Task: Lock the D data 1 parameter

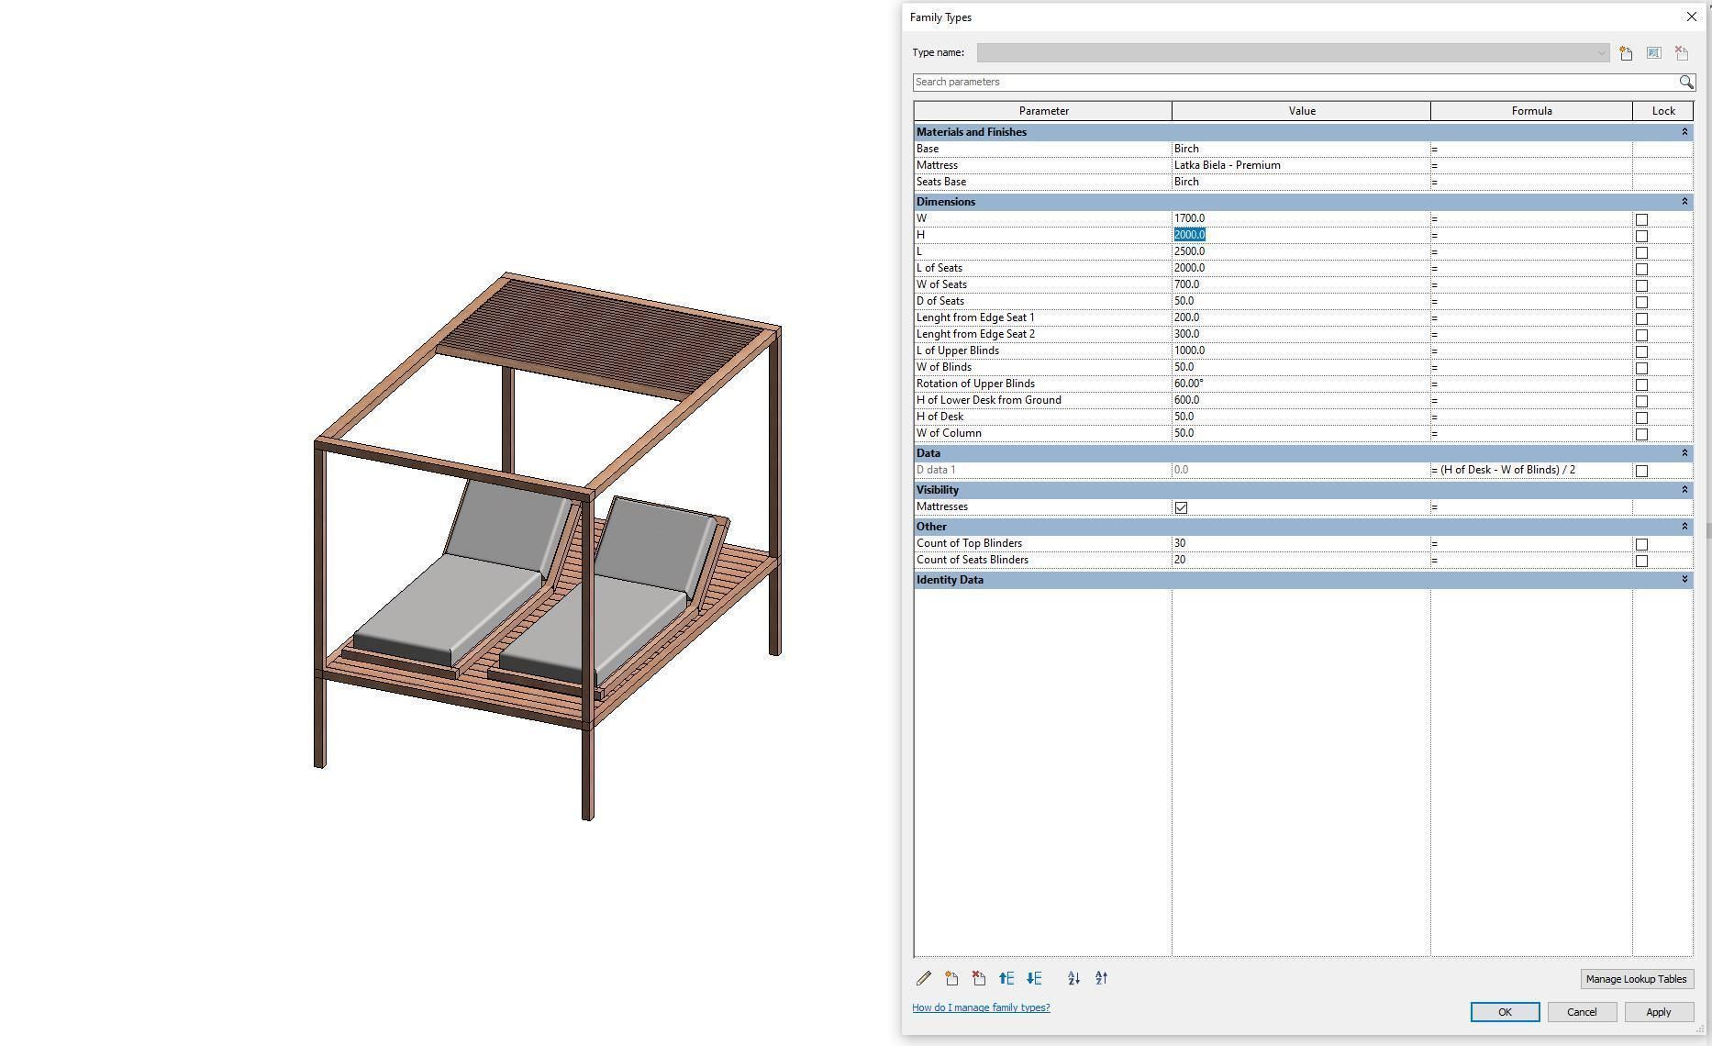Action: 1641,471
